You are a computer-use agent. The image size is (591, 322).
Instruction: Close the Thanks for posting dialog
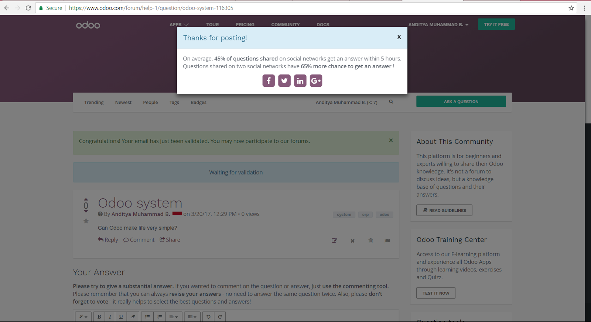tap(399, 37)
